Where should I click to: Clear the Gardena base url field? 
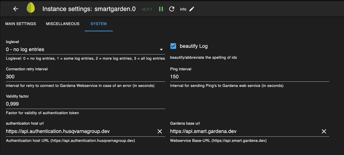[x=324, y=132]
